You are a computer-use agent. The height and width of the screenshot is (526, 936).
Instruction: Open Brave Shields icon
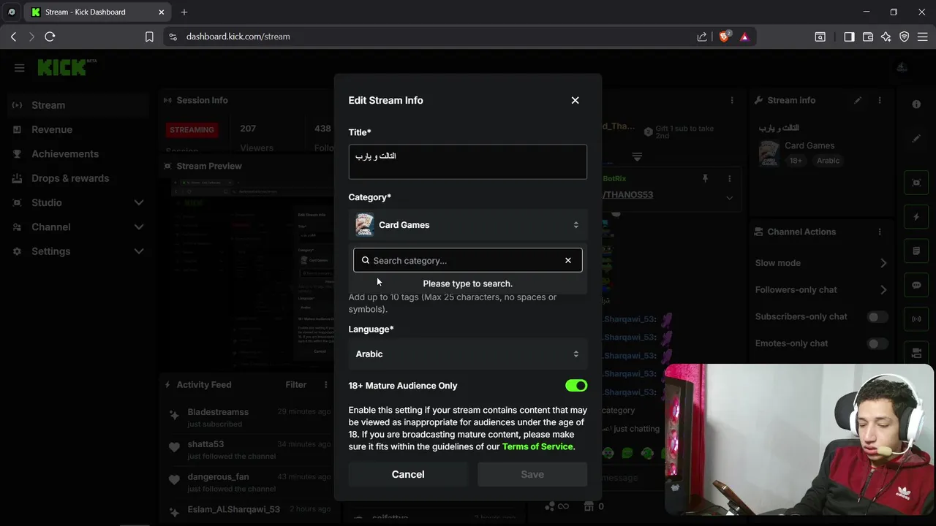(725, 37)
